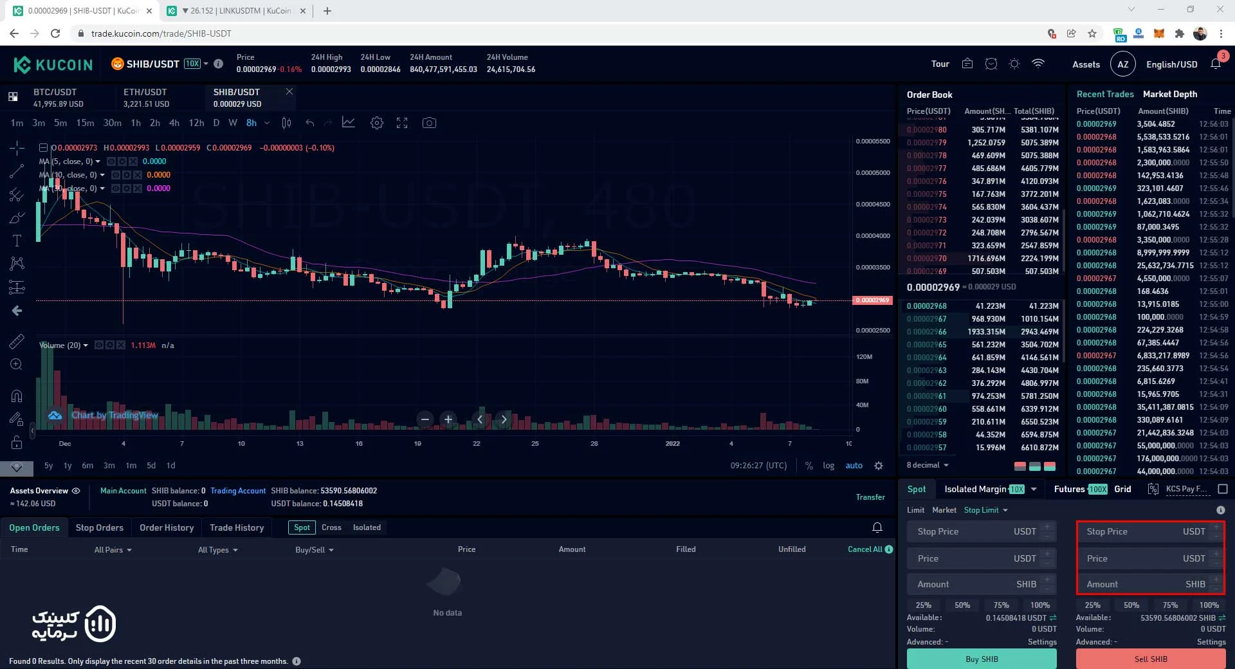1235x669 pixels.
Task: Take a chart snapshot with camera icon
Action: [429, 123]
